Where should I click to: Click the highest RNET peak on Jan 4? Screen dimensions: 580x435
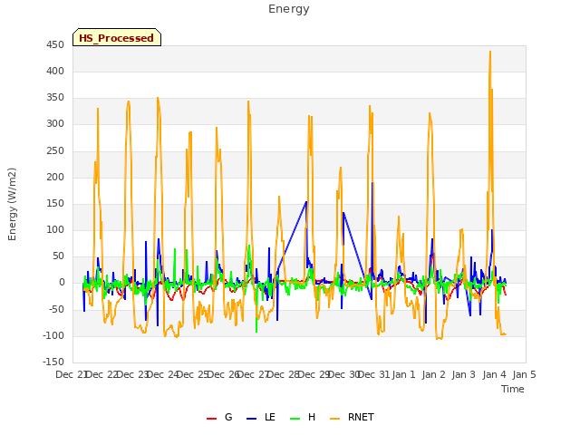tap(490, 52)
